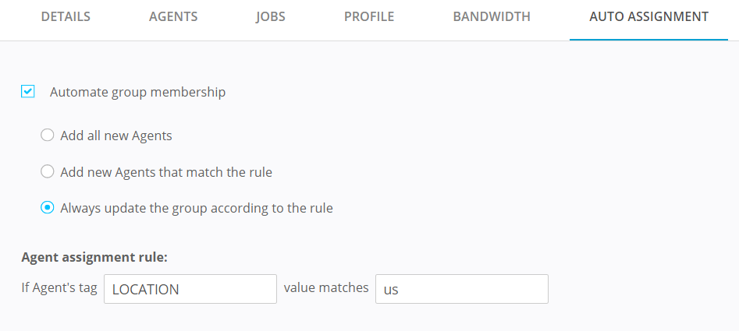The height and width of the screenshot is (331, 739).
Task: Switch to the AGENTS tab
Action: [x=172, y=16]
